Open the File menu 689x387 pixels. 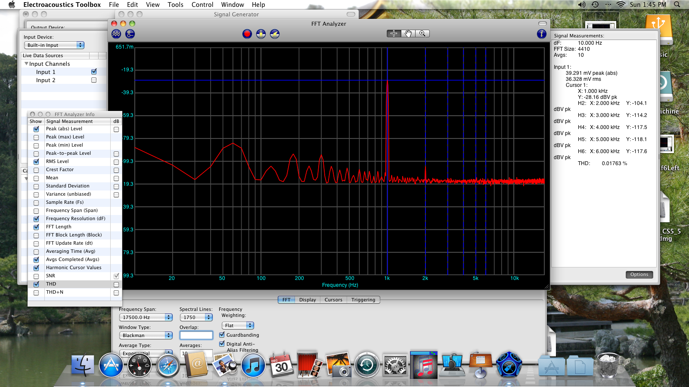tap(114, 4)
